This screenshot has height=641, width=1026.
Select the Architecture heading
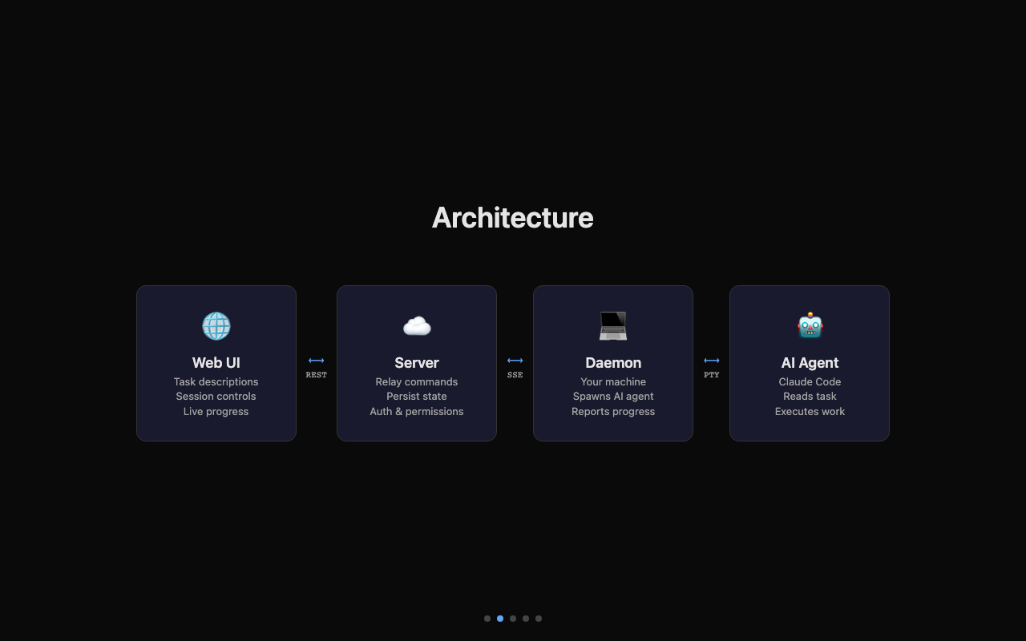point(513,217)
